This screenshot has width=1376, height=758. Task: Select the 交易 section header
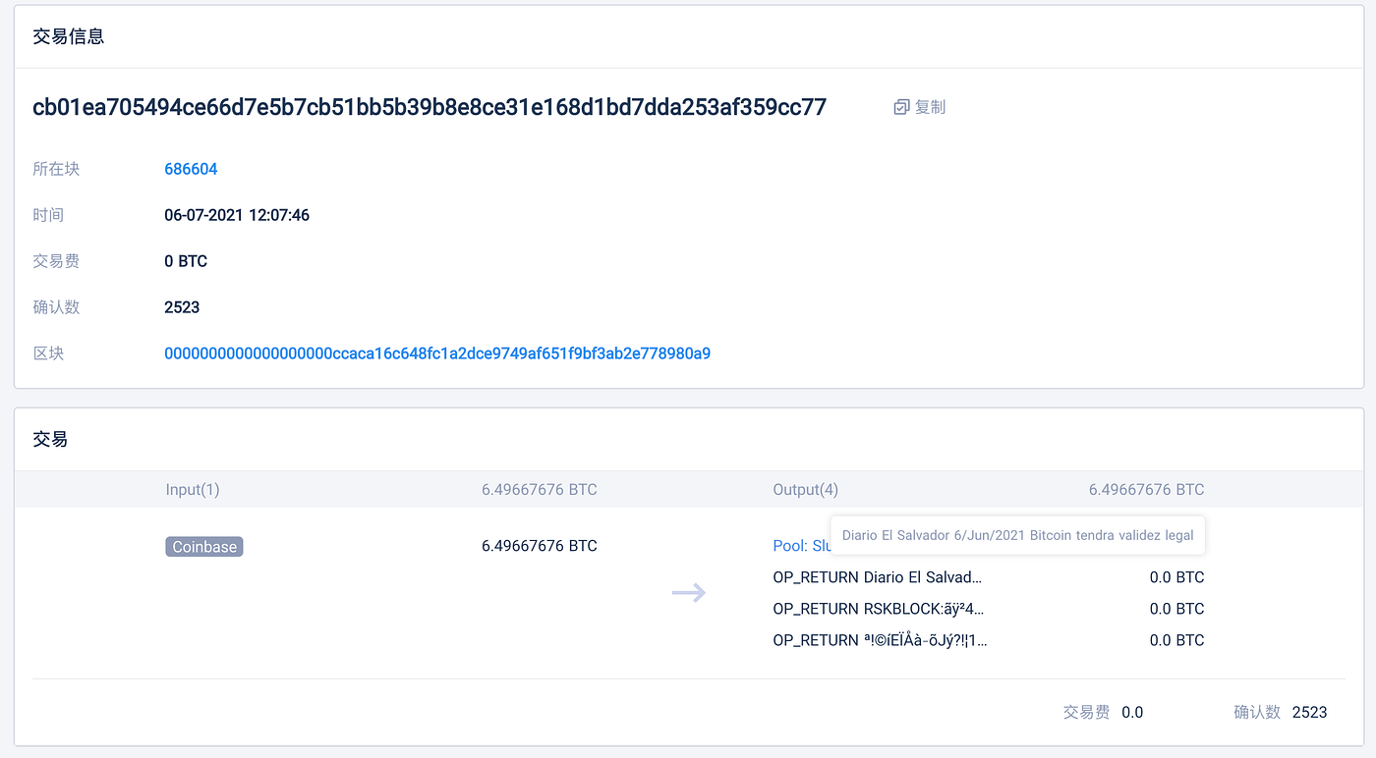[x=49, y=439]
